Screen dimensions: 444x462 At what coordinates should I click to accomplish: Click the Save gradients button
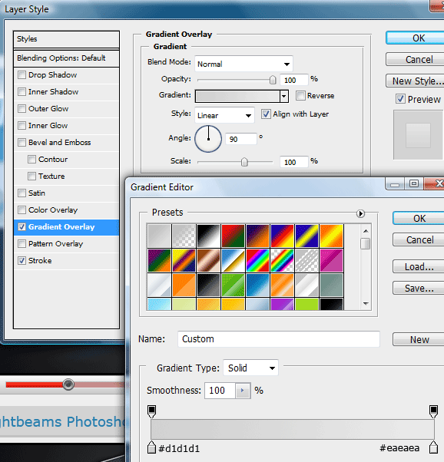[419, 288]
